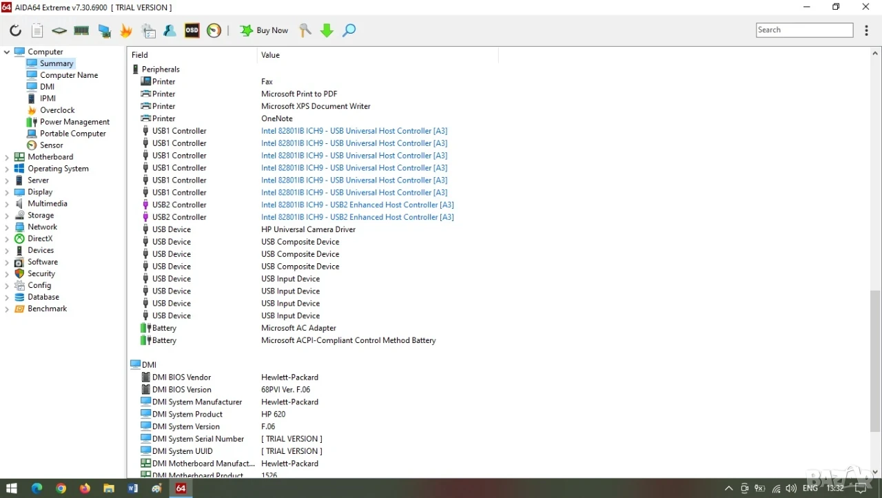
Task: Select the 'DMI System Serial Number' field
Action: [198, 439]
